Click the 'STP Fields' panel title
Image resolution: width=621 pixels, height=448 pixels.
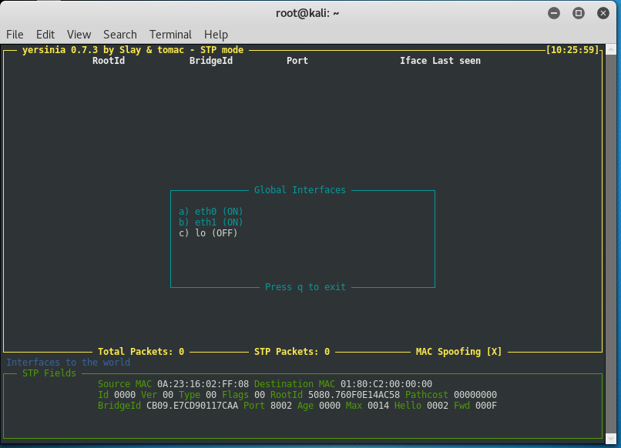(49, 373)
